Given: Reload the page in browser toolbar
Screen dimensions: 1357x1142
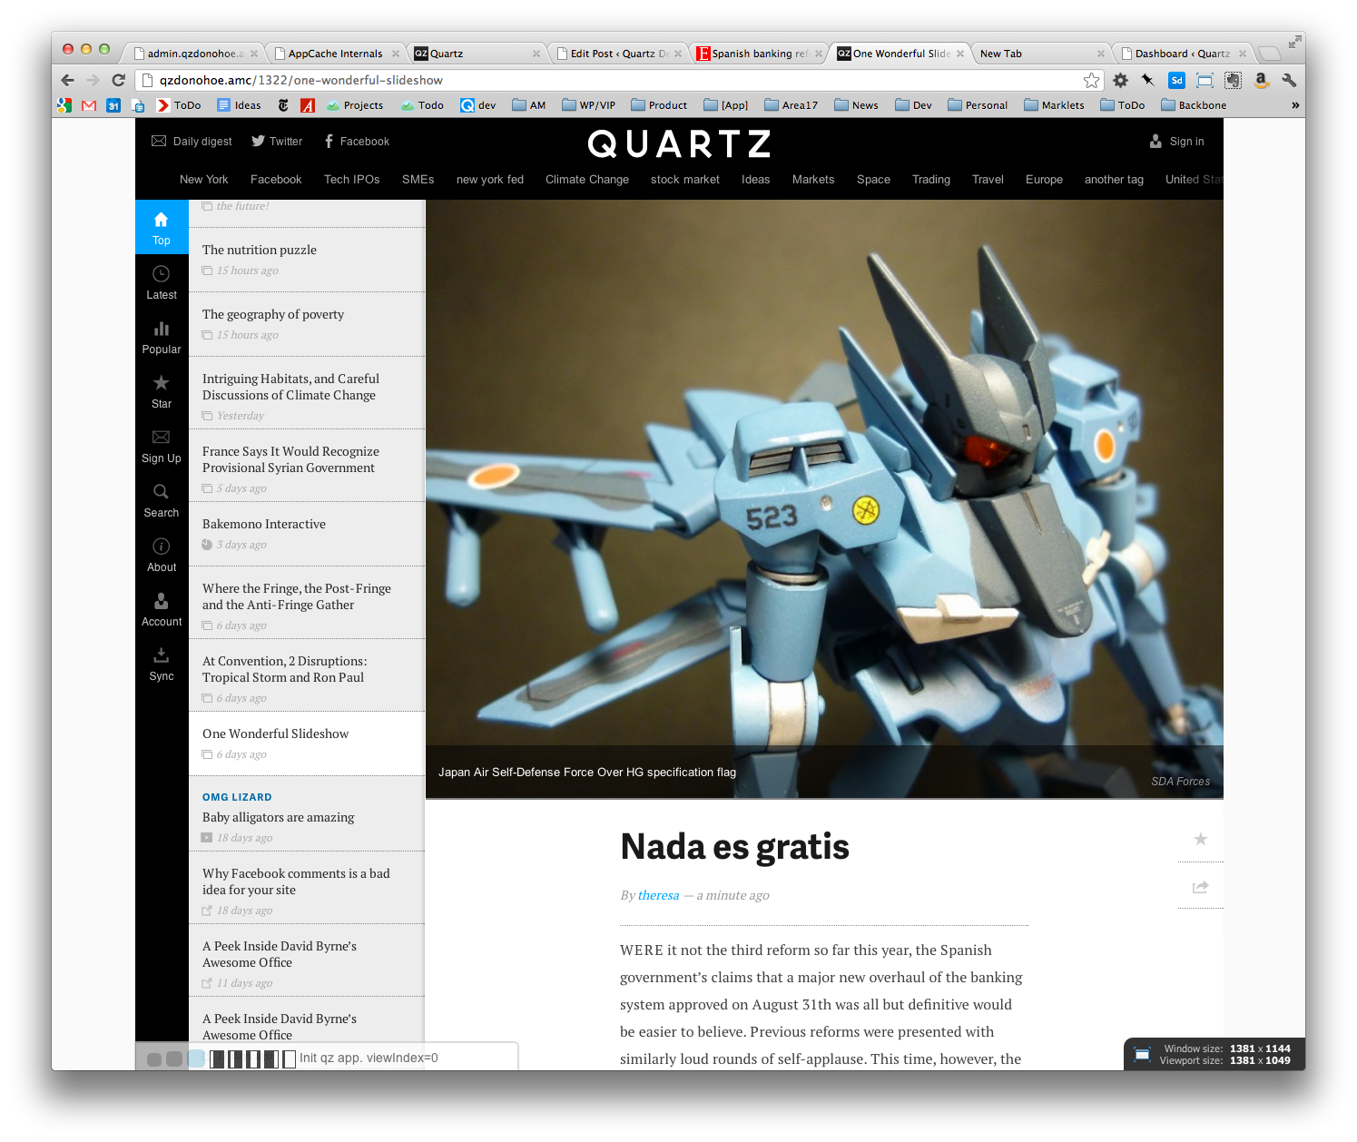Looking at the screenshot, I should 118,80.
